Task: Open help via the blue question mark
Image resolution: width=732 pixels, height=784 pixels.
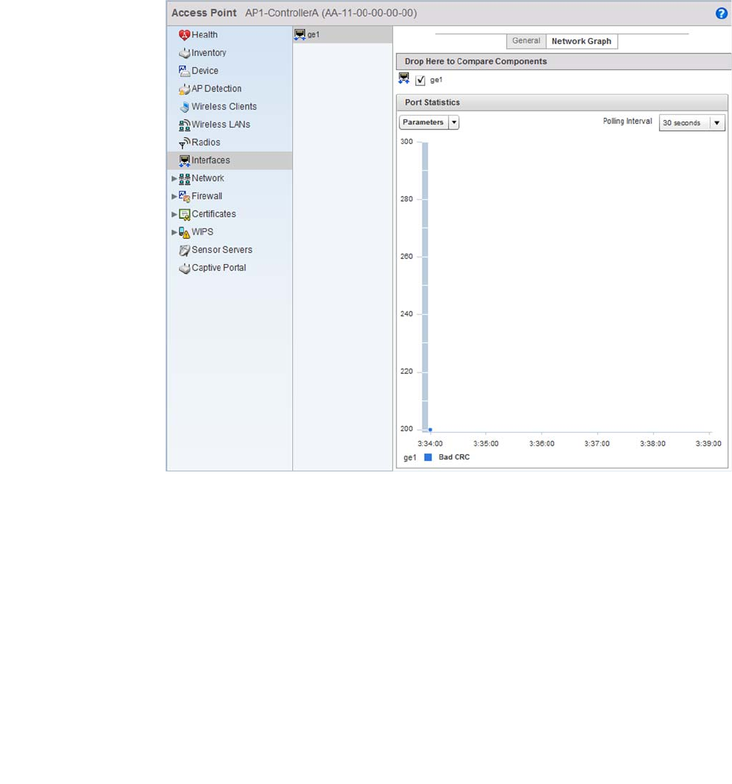Action: [x=721, y=13]
